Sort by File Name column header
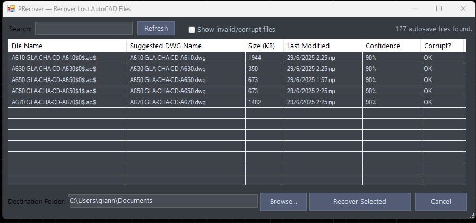This screenshot has height=223, width=476. 67,46
